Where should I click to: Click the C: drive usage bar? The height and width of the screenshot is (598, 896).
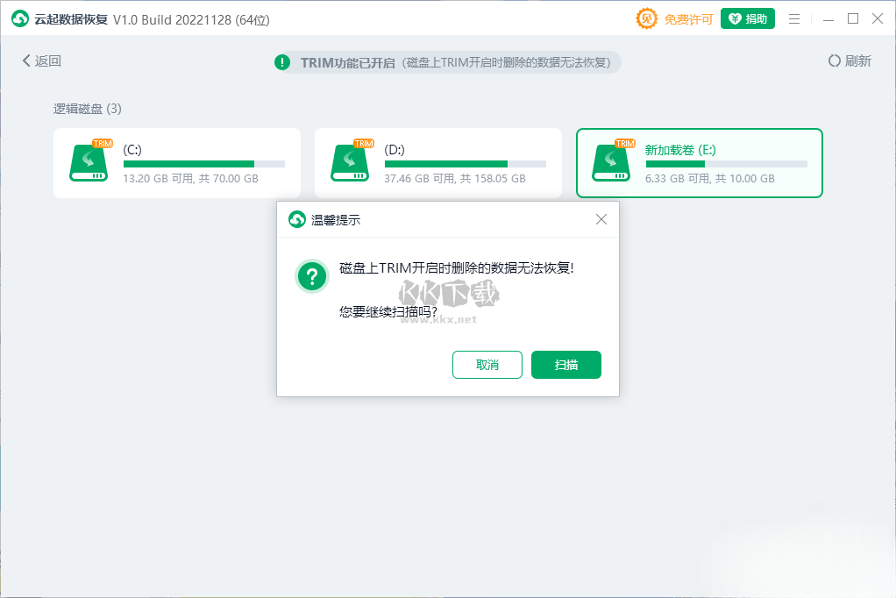click(203, 164)
